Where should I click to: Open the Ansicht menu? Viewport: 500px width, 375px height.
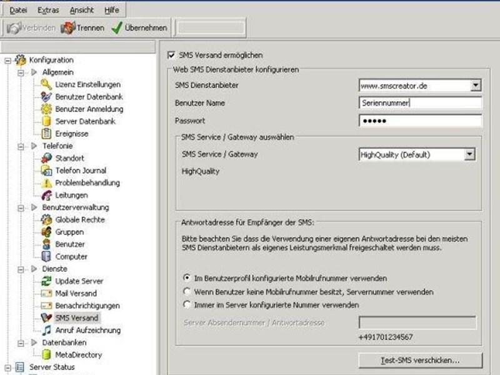tap(82, 11)
